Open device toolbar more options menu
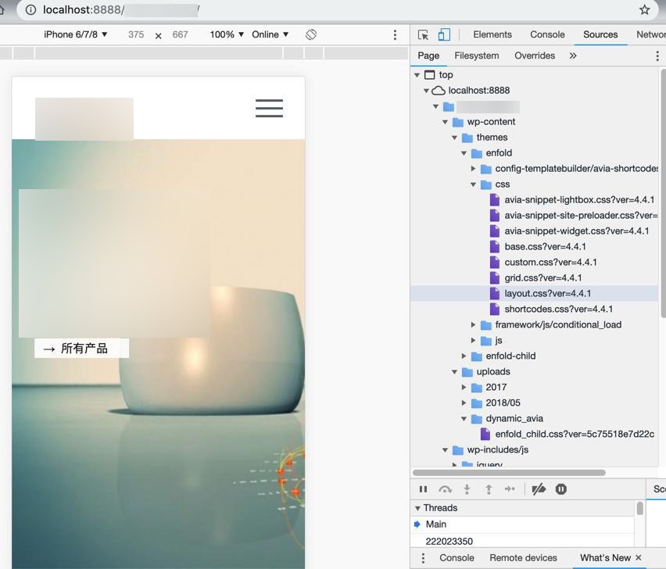Screen dimensions: 666x569 pos(395,35)
